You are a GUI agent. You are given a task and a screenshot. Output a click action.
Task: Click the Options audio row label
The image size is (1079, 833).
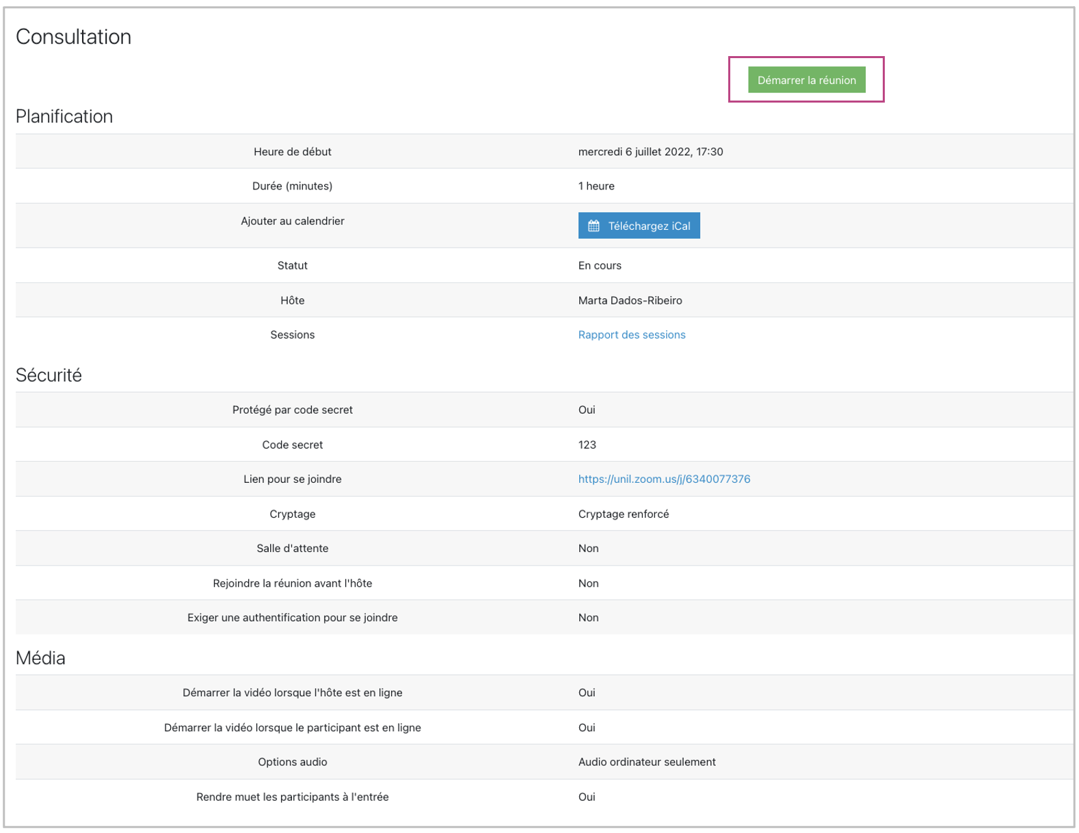click(292, 762)
